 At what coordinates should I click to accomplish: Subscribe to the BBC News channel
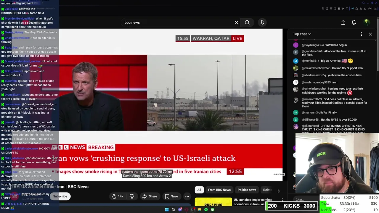tap(60, 196)
